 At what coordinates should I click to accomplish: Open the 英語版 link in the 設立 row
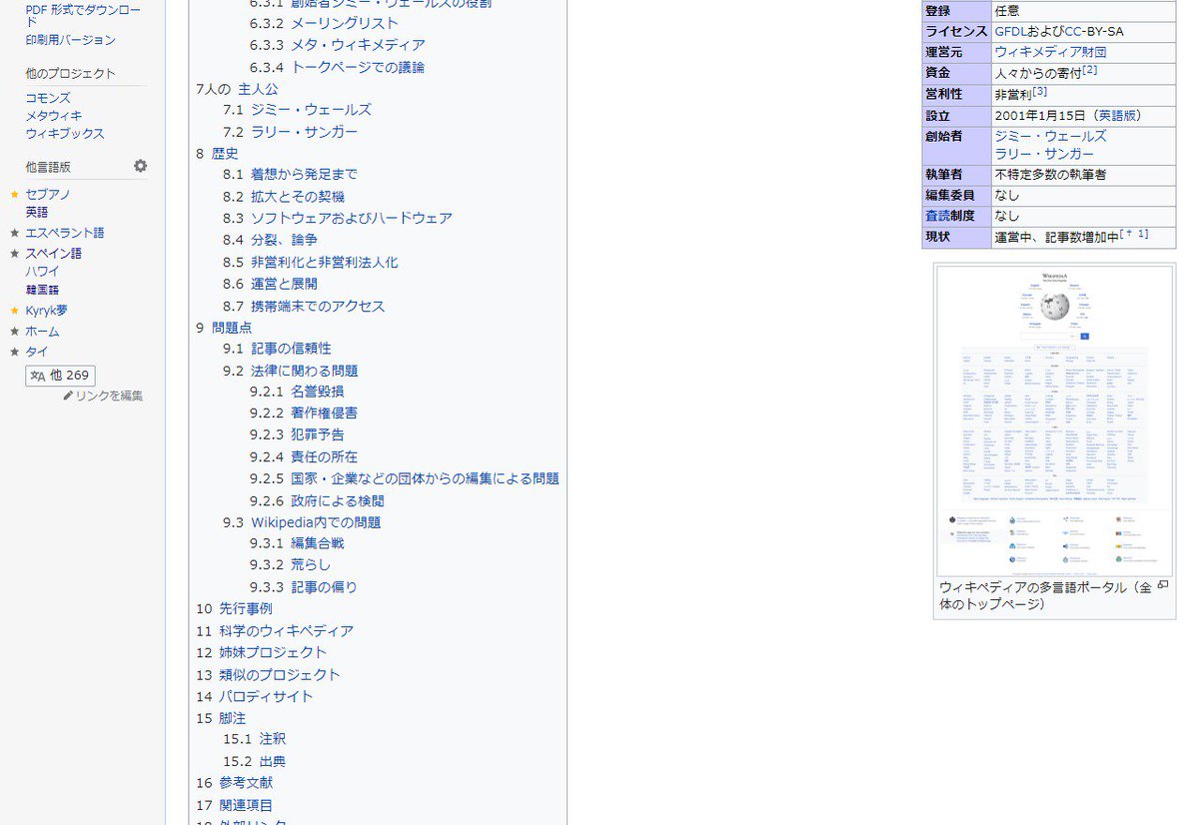[1117, 115]
